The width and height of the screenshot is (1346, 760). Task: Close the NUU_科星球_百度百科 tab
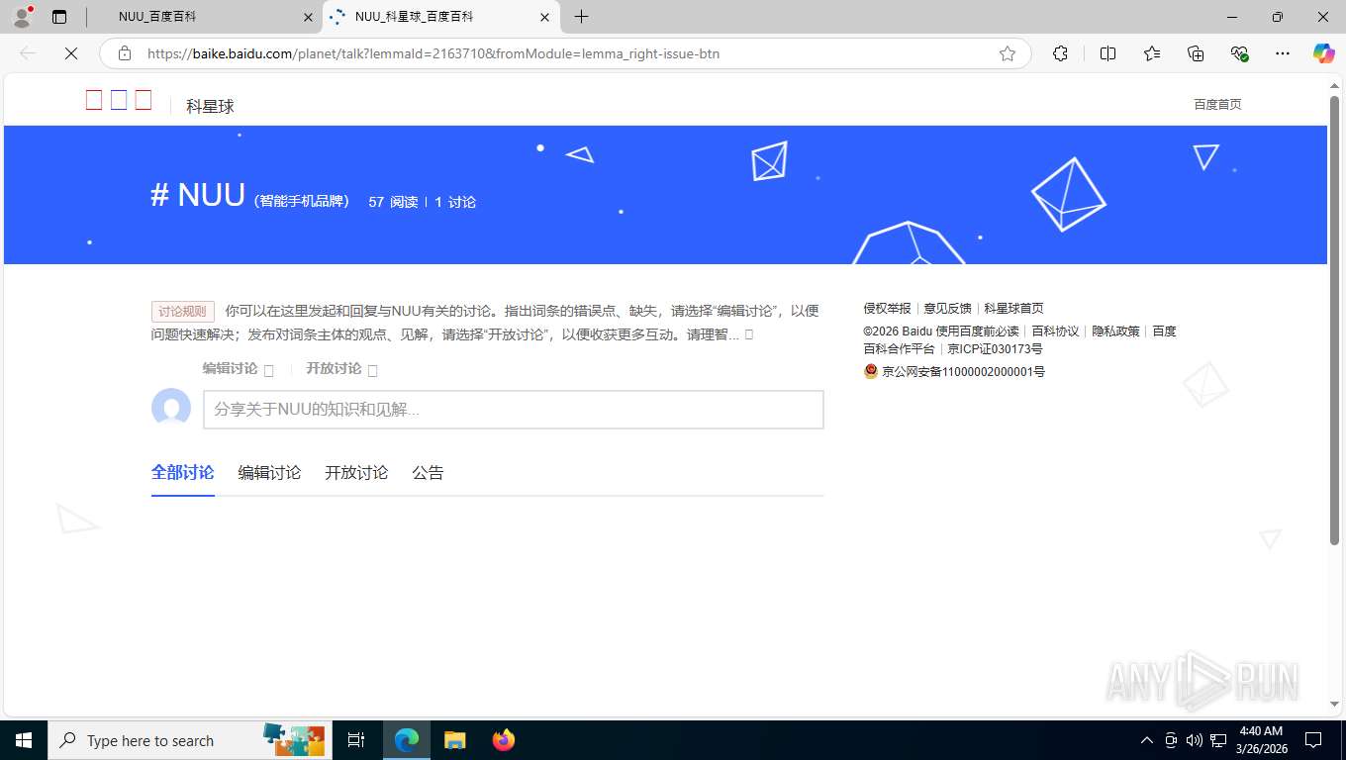[x=544, y=17]
